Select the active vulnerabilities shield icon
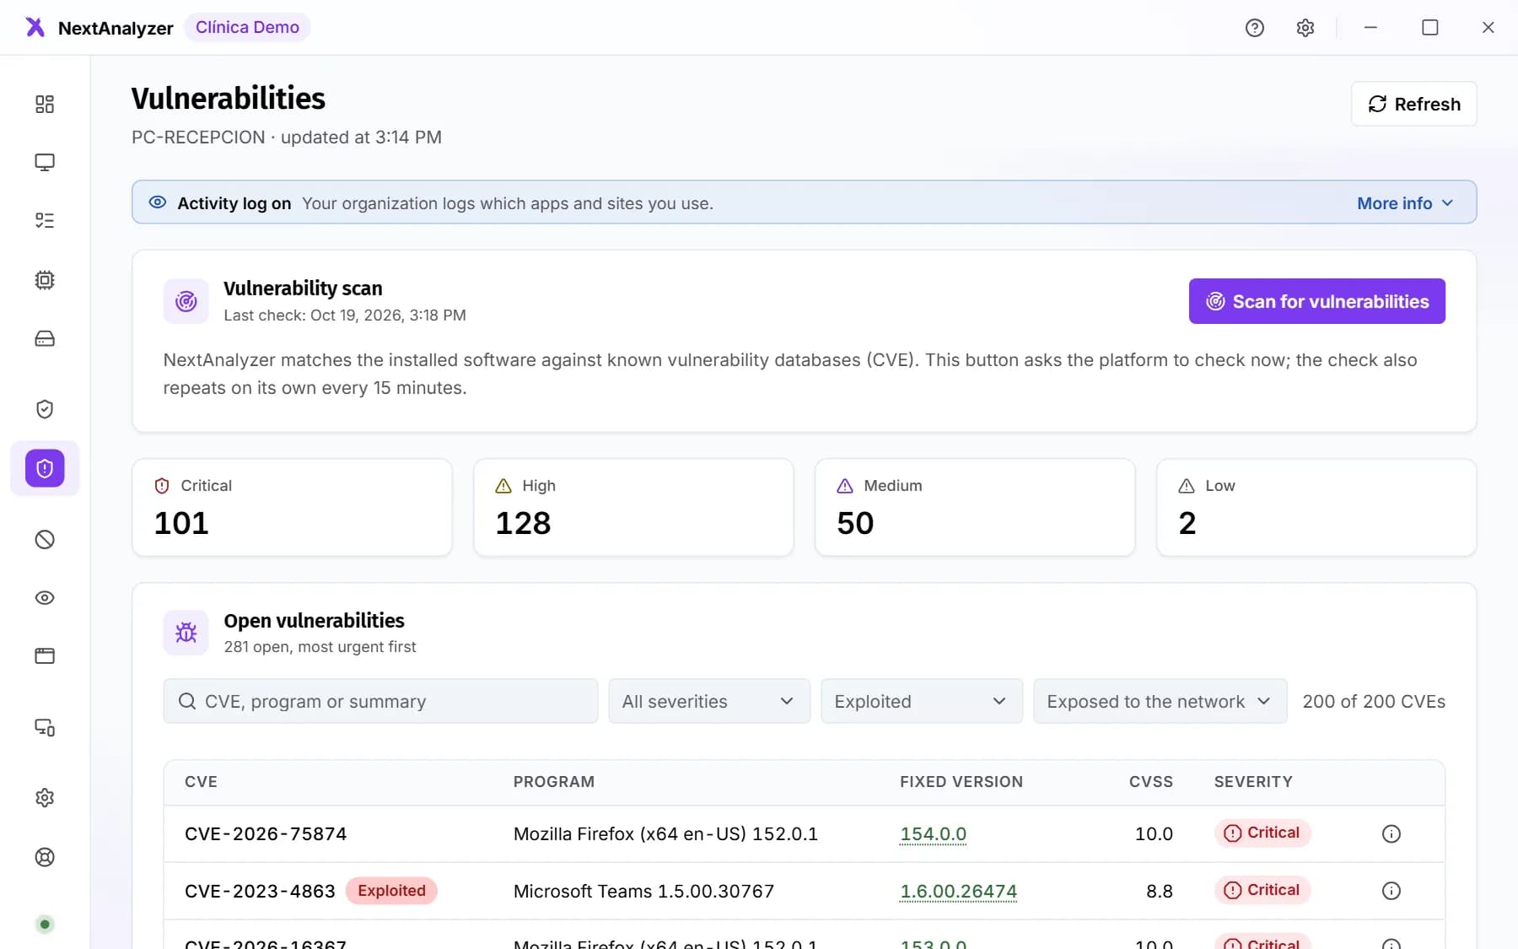Viewport: 1518px width, 949px height. pyautogui.click(x=45, y=468)
